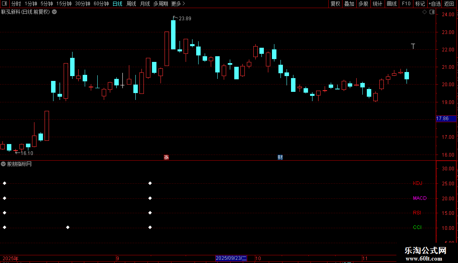Click the 16.10 low price label
Image resolution: width=458 pixels, height=263 pixels.
pos(27,153)
